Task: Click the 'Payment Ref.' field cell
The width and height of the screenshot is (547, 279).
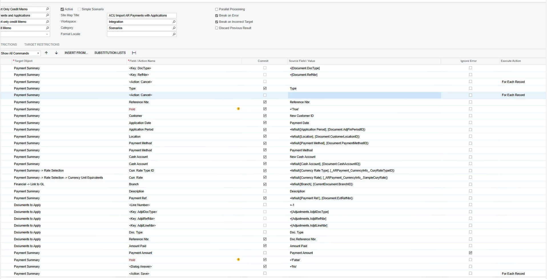Action: (x=184, y=198)
